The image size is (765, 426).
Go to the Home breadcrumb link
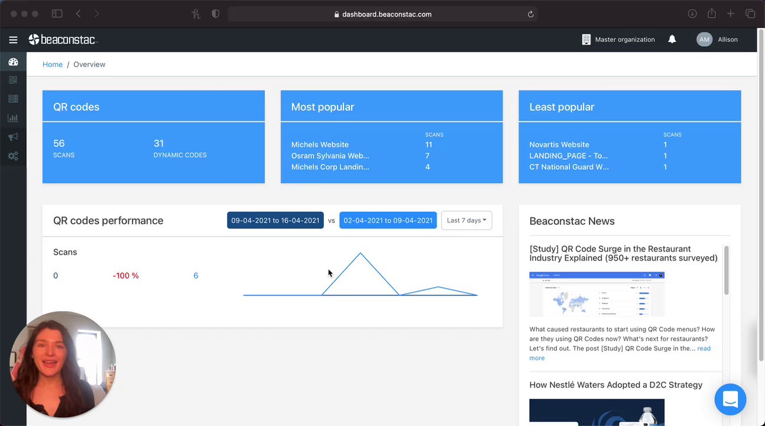[x=53, y=64]
